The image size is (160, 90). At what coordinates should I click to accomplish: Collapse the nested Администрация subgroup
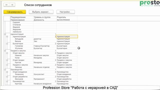coord(7,36)
